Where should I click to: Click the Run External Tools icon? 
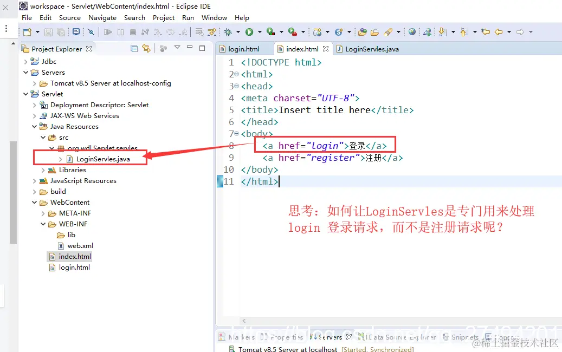[x=293, y=32]
